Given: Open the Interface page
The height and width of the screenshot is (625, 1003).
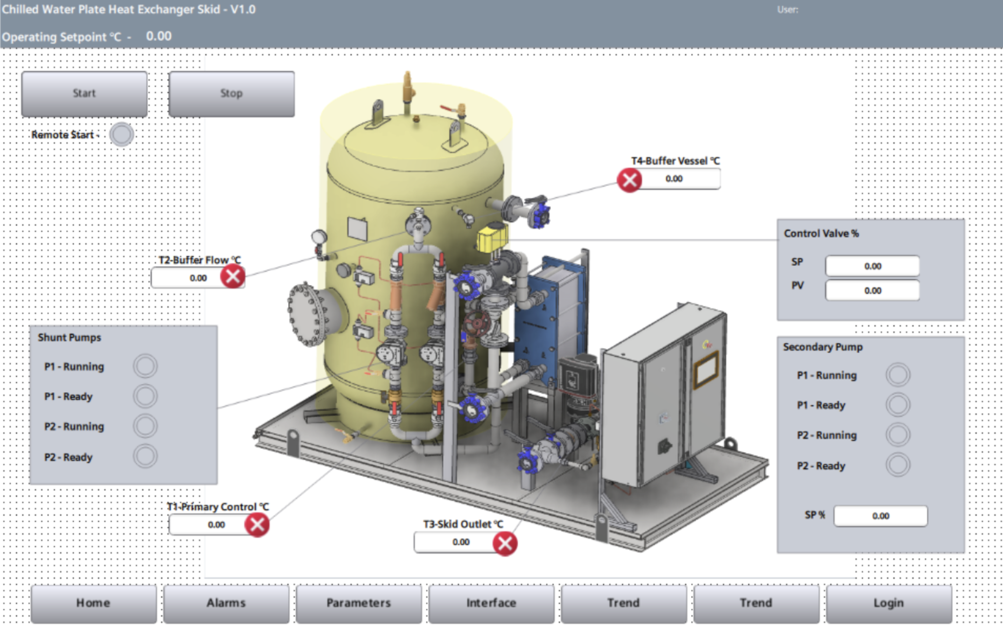Looking at the screenshot, I should point(491,603).
